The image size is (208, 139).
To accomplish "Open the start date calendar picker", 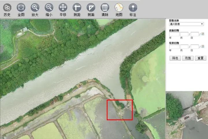I will (x=203, y=34).
